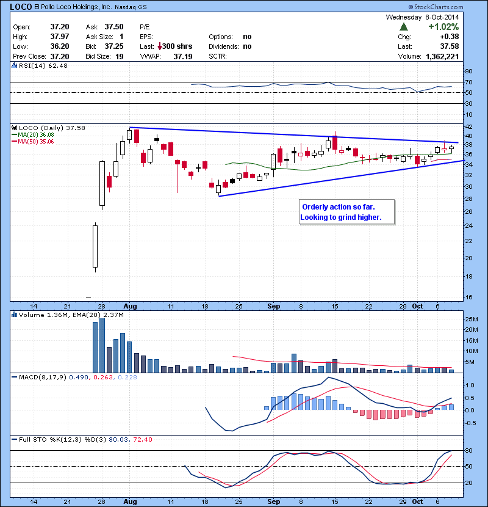Click the Sep label on price chart axis
Viewport: 488px width, 507px height.
[x=273, y=305]
